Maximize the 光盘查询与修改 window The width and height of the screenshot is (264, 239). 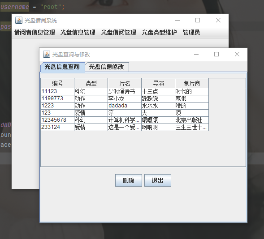pos(216,54)
